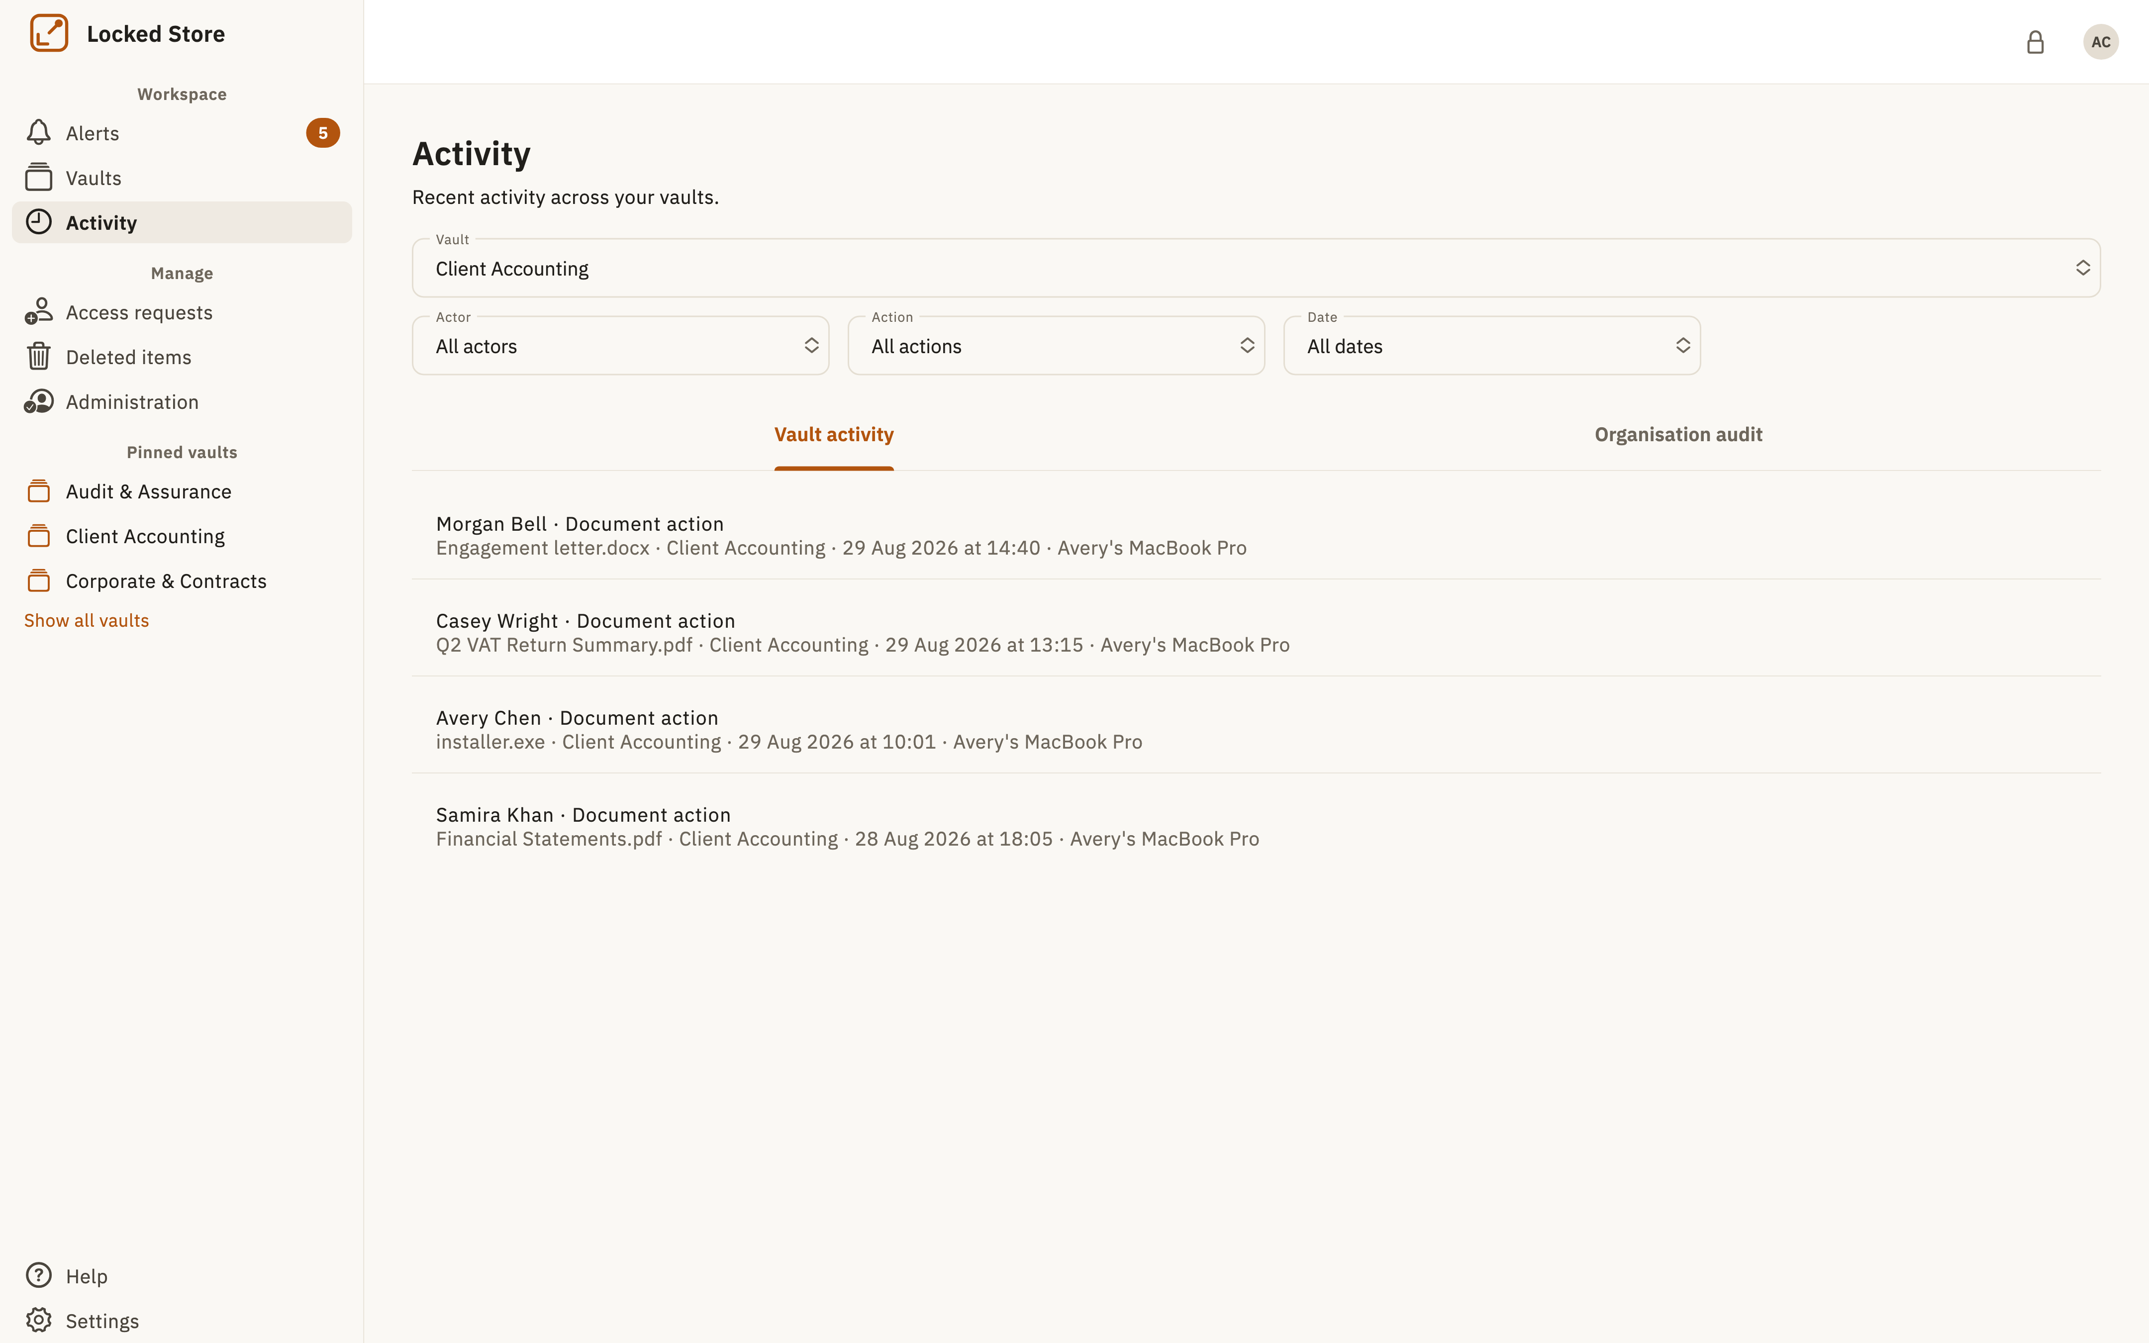Click the Show all vaults link
The height and width of the screenshot is (1343, 2149).
click(x=86, y=620)
